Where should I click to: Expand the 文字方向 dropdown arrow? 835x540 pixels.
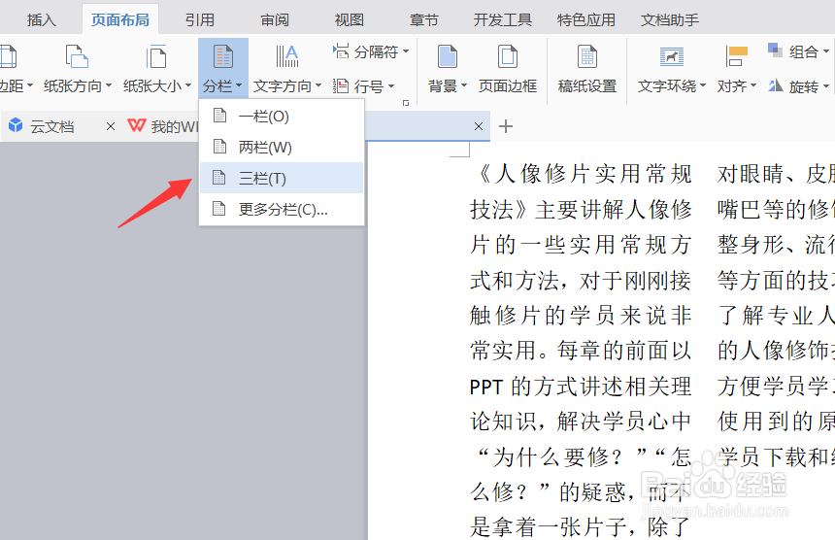[318, 85]
